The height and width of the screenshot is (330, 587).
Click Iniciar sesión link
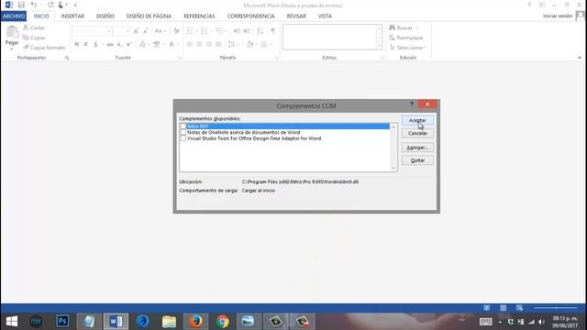pos(558,16)
